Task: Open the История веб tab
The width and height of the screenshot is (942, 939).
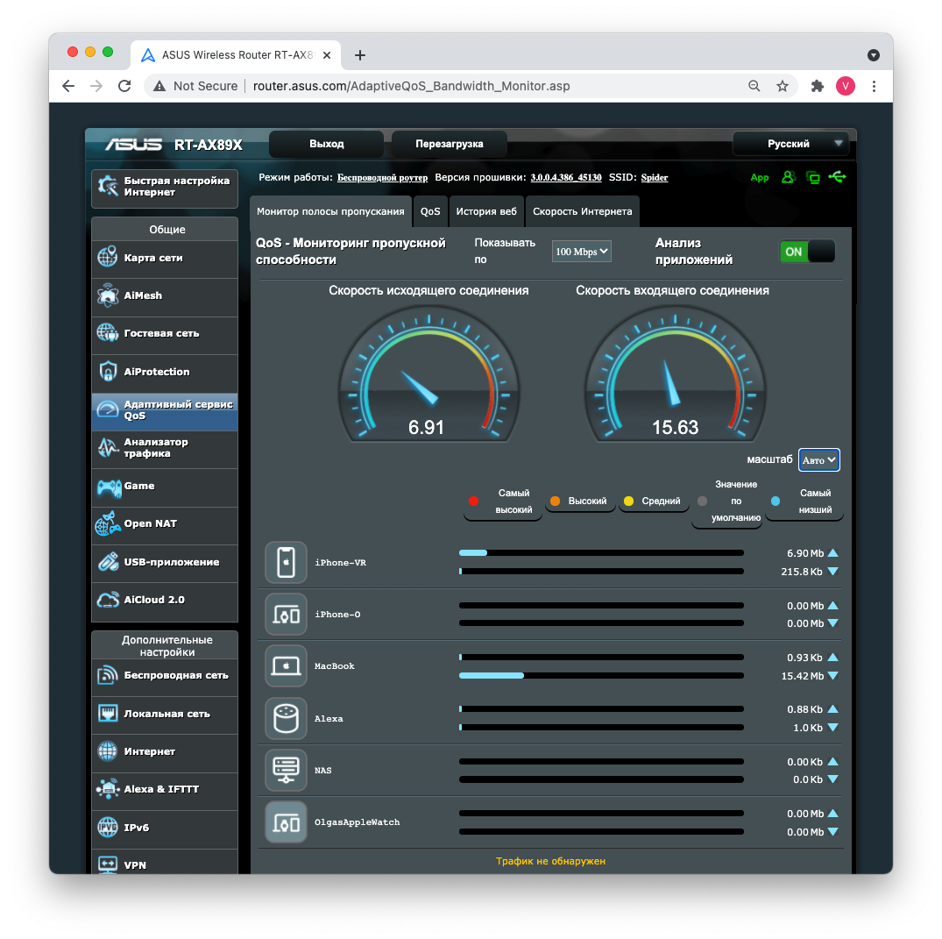Action: point(486,211)
